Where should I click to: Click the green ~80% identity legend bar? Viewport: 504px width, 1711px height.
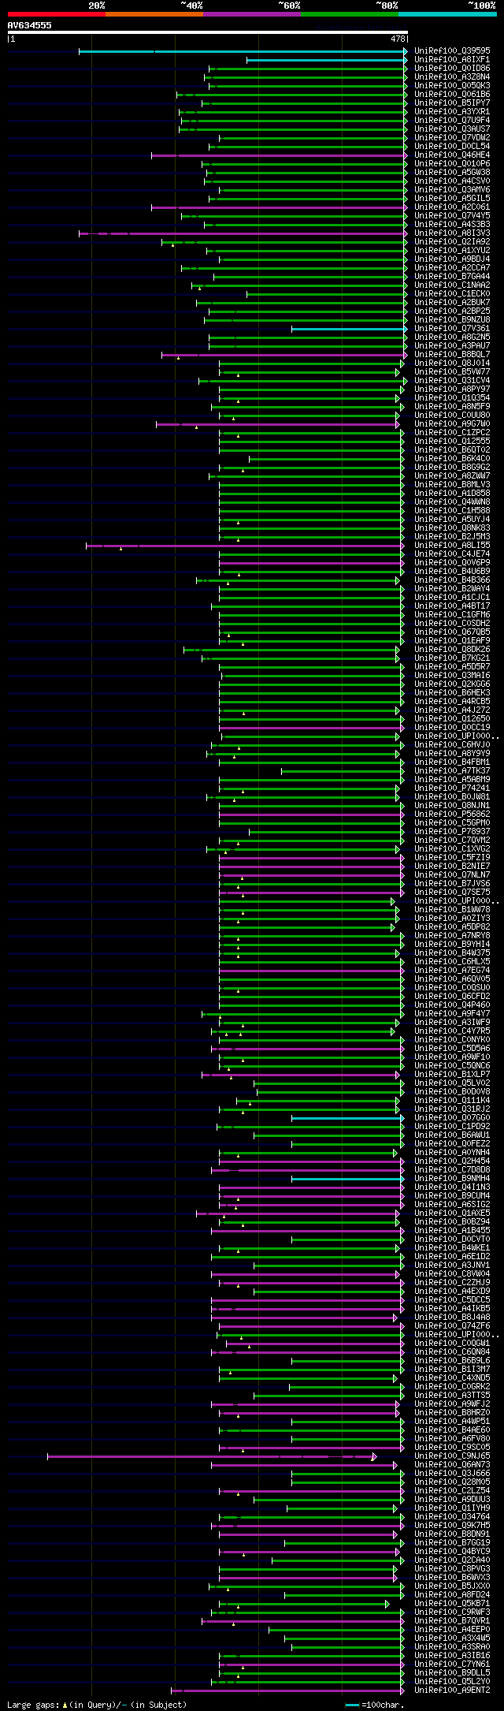click(350, 14)
